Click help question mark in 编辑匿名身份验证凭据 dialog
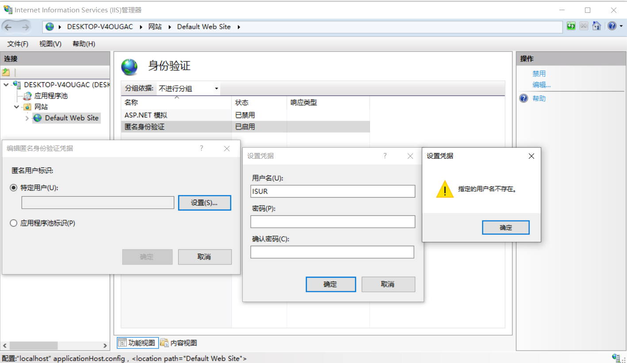This screenshot has width=627, height=363. (202, 148)
